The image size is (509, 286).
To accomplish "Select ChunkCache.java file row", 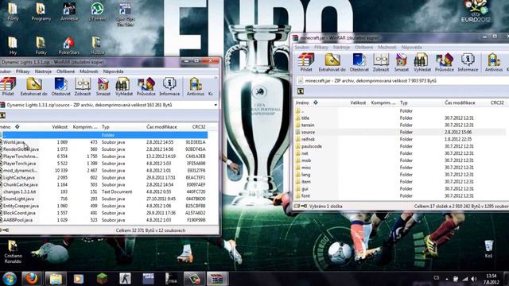I will [x=103, y=184].
